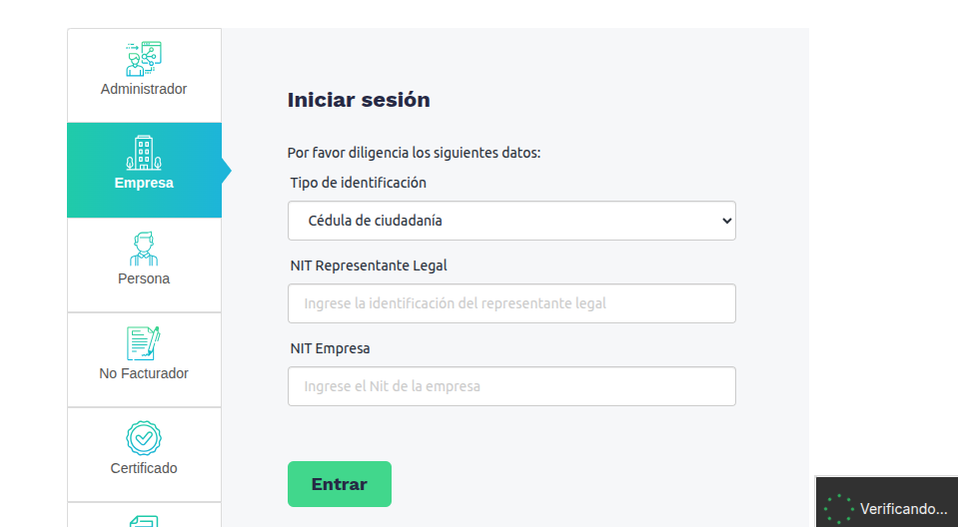Image resolution: width=958 pixels, height=527 pixels.
Task: Switch to the Persona tab label
Action: pyautogui.click(x=144, y=278)
